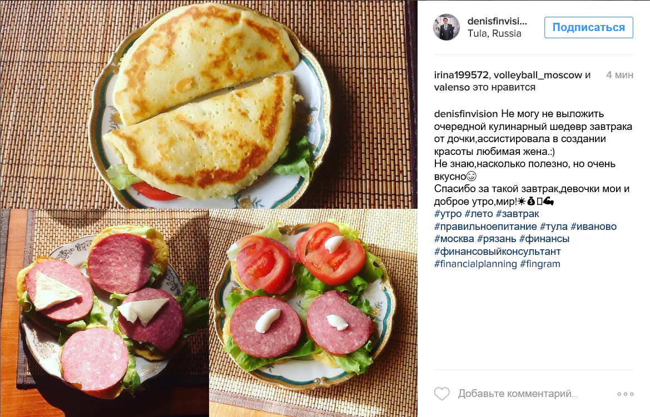Open the #fingram hashtag
The image size is (650, 417).
tap(540, 264)
